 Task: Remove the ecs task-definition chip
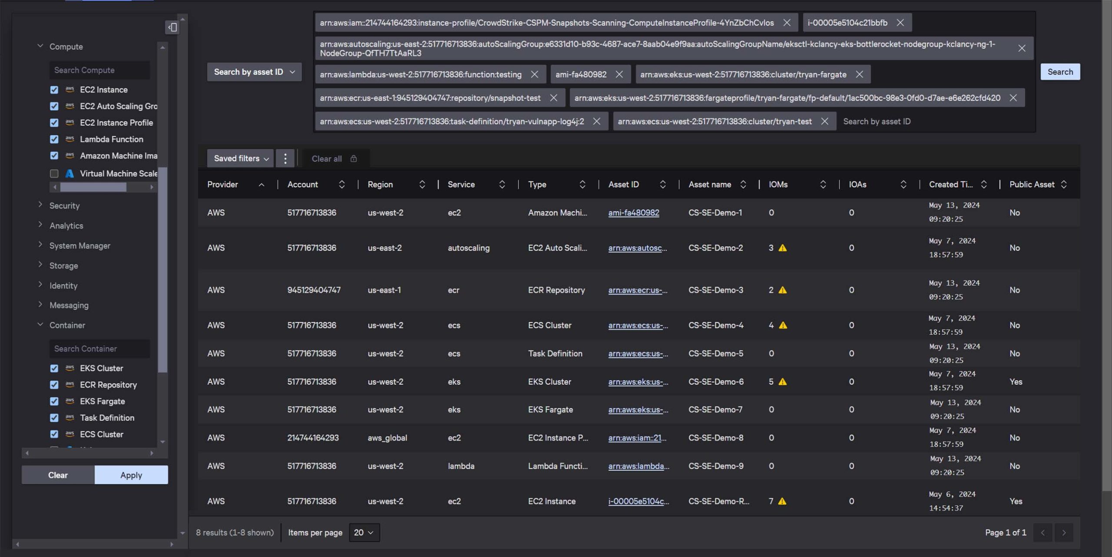point(596,121)
